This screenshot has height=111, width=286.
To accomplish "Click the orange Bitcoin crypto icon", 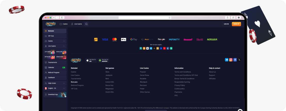I will tap(144, 48).
